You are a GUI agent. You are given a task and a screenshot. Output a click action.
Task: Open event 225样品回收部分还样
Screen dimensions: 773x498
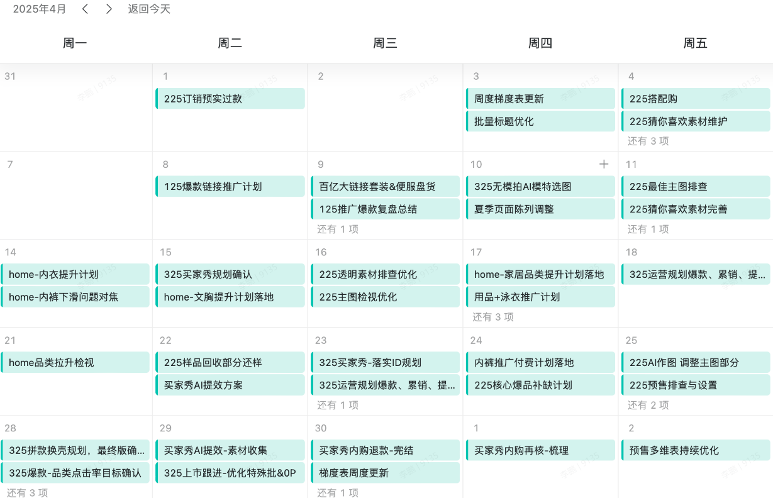coord(230,363)
